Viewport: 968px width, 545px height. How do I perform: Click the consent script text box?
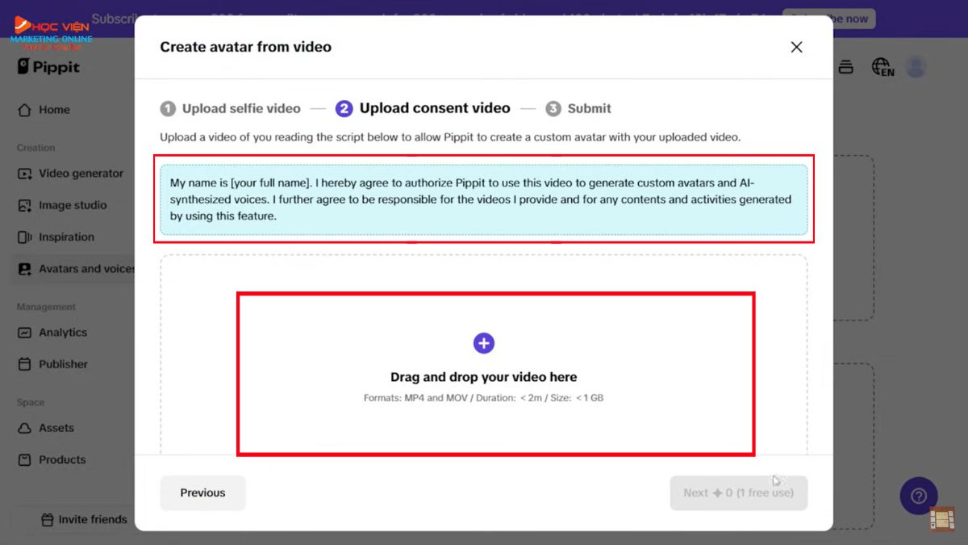pyautogui.click(x=484, y=199)
